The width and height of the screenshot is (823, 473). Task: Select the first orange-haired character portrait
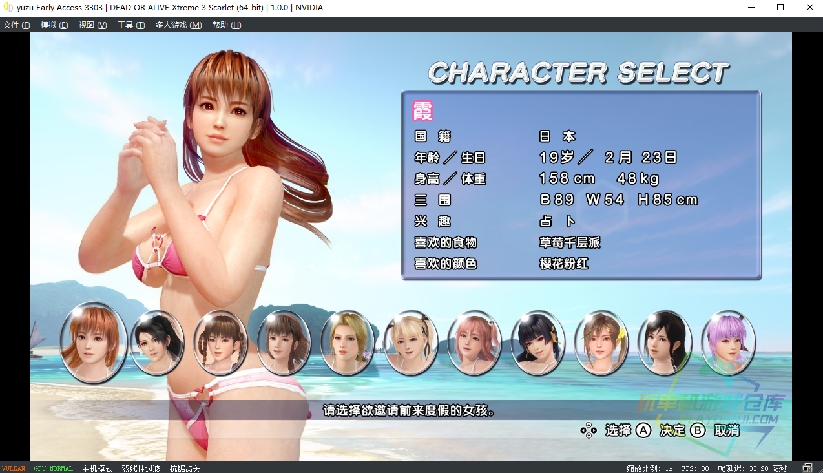[x=94, y=342]
